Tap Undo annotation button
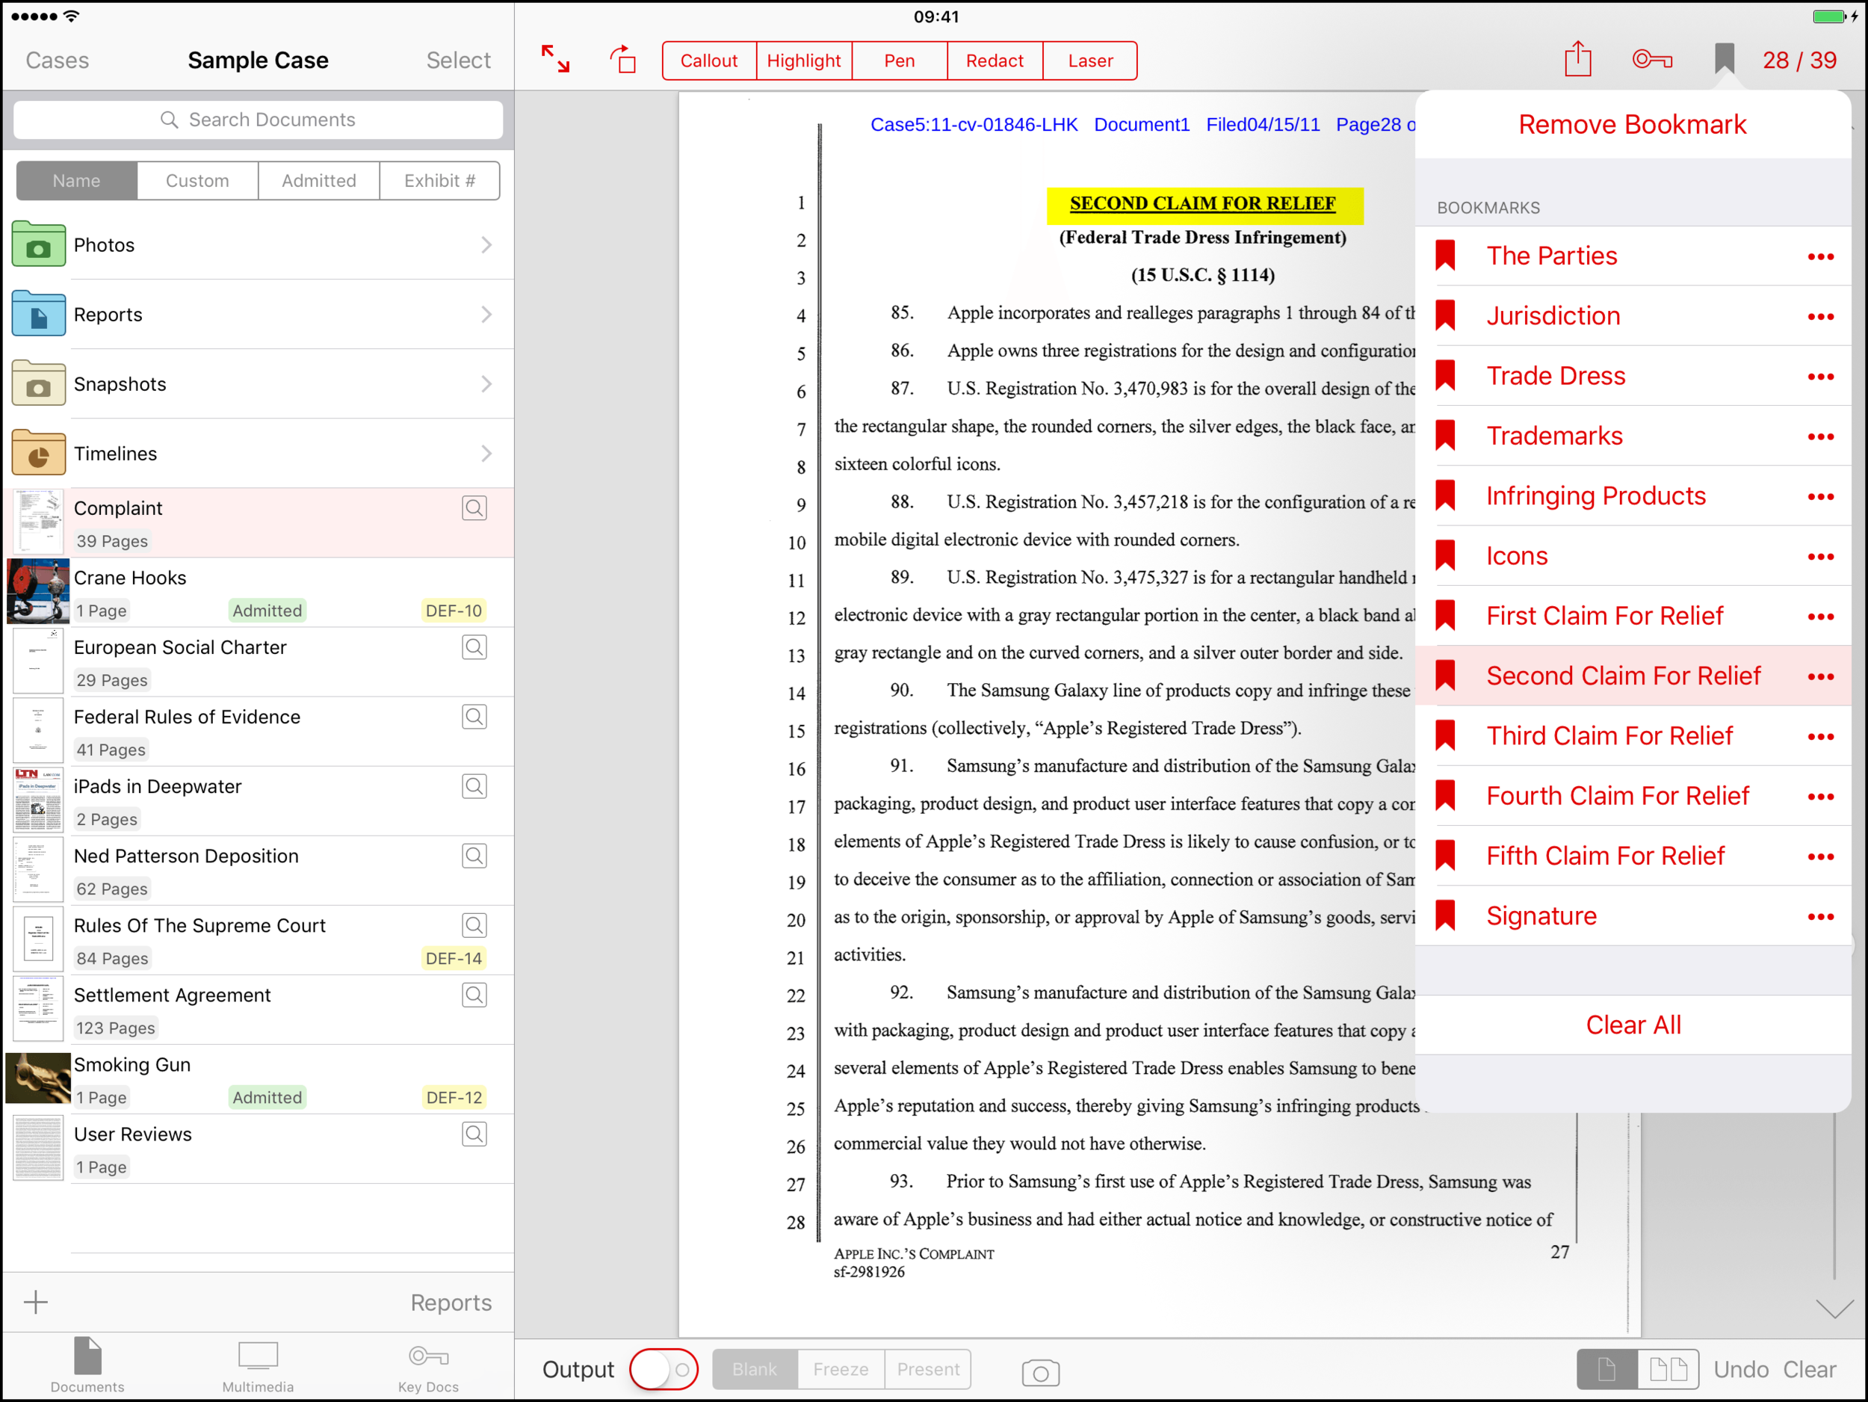 (x=1740, y=1369)
